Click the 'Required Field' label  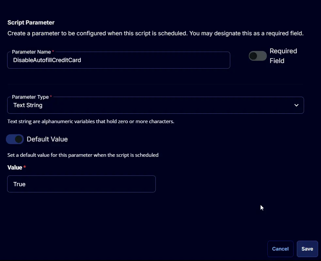point(283,56)
